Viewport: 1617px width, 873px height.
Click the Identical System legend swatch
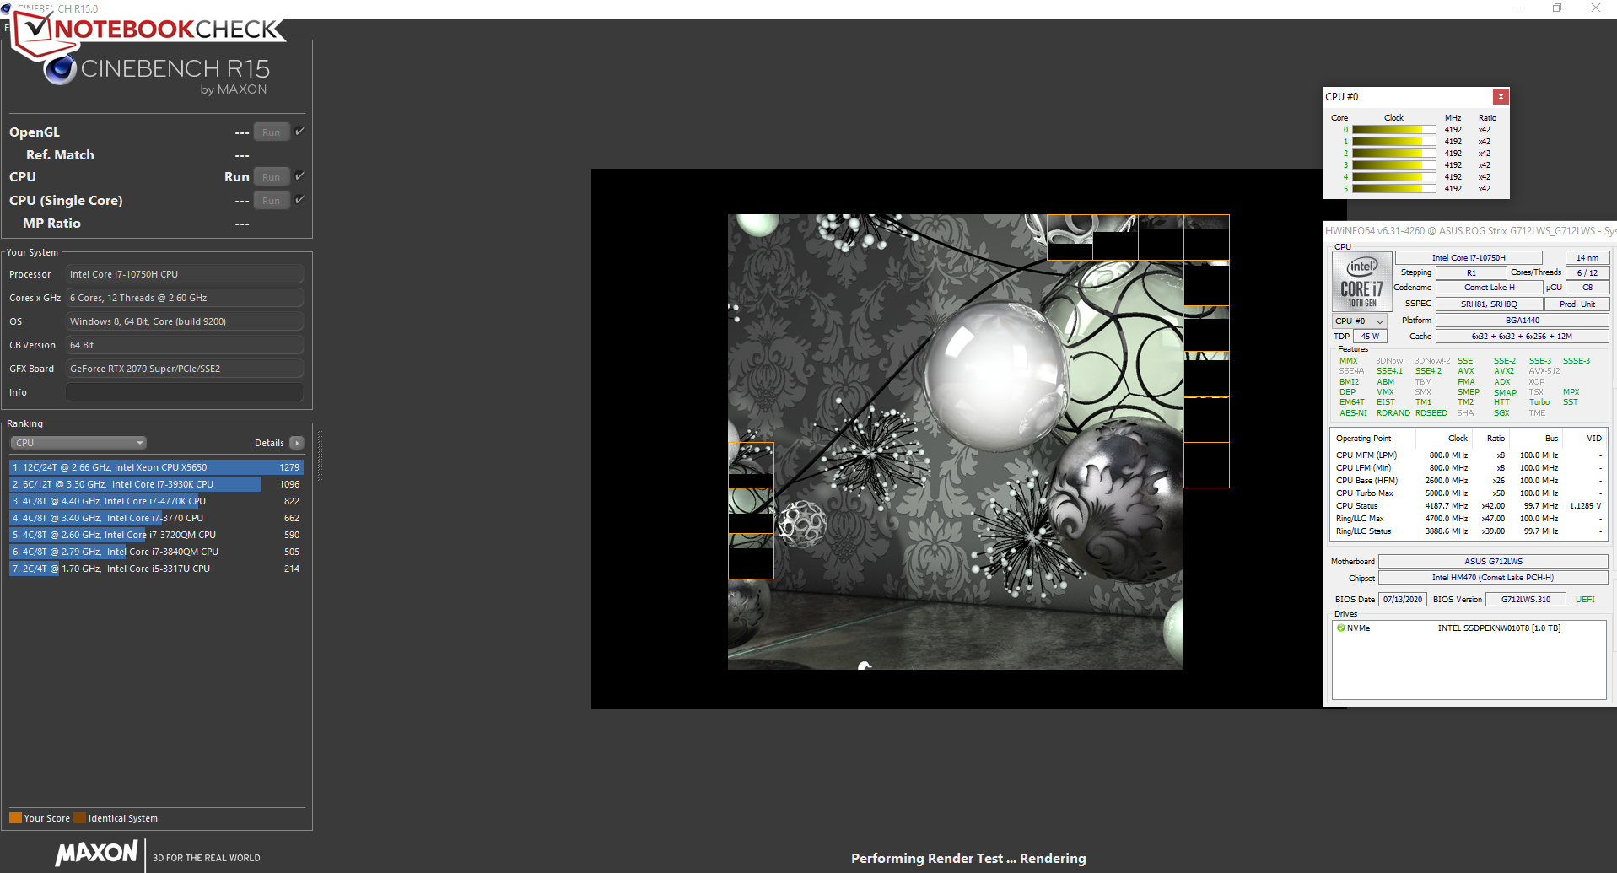[79, 818]
